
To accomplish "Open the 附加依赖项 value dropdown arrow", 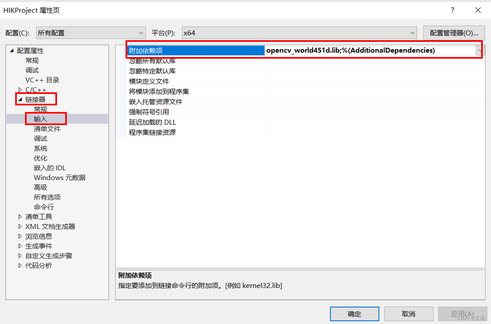I will 480,50.
